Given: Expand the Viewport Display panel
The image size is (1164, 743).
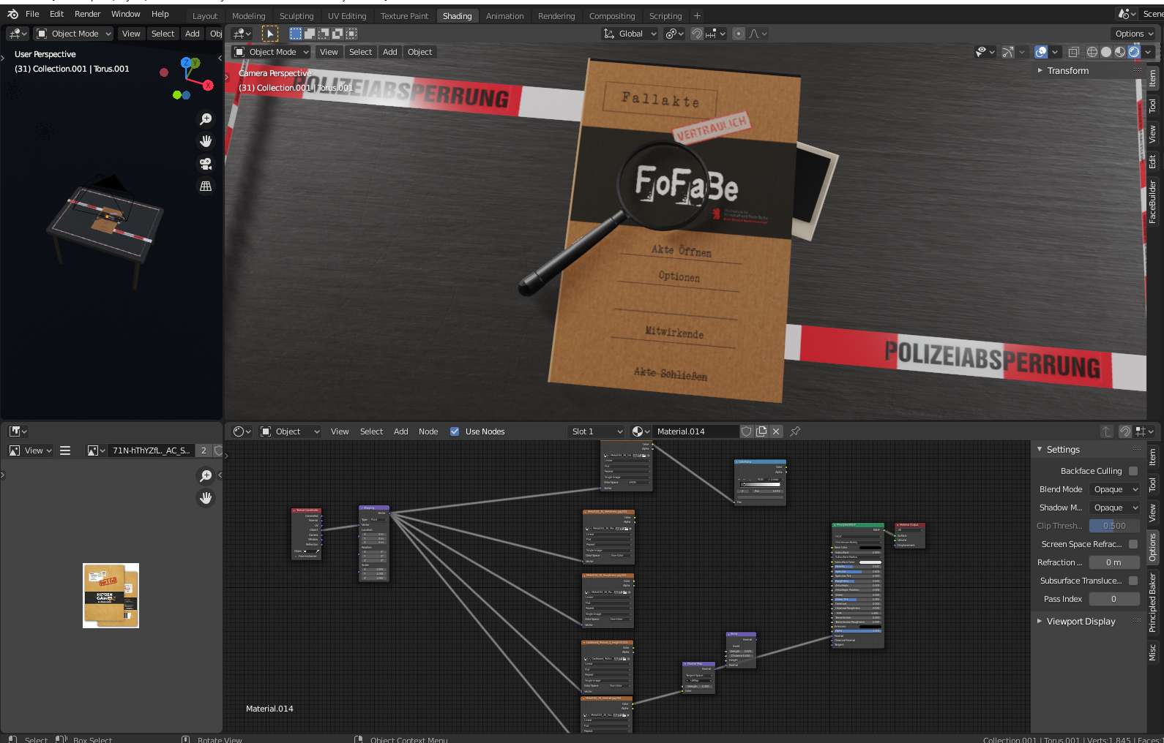Looking at the screenshot, I should click(1081, 622).
